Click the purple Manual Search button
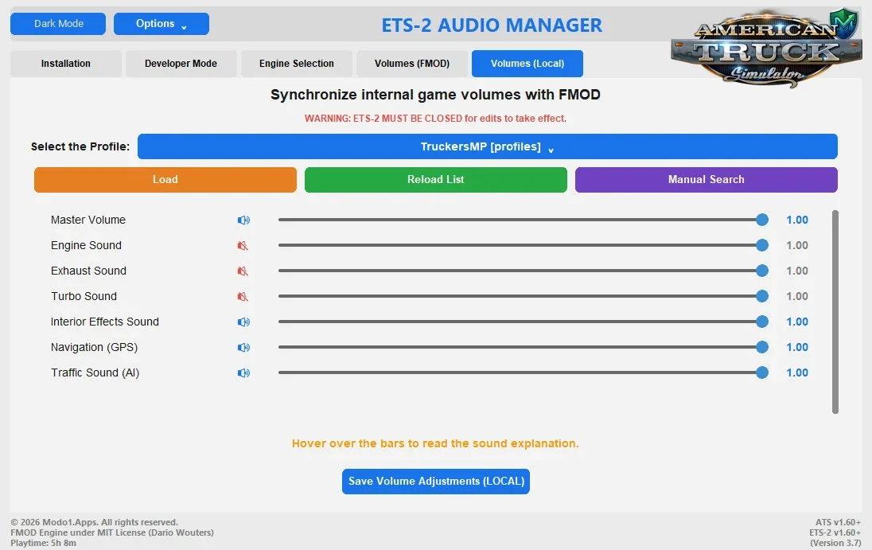872x550 pixels. pyautogui.click(x=707, y=180)
